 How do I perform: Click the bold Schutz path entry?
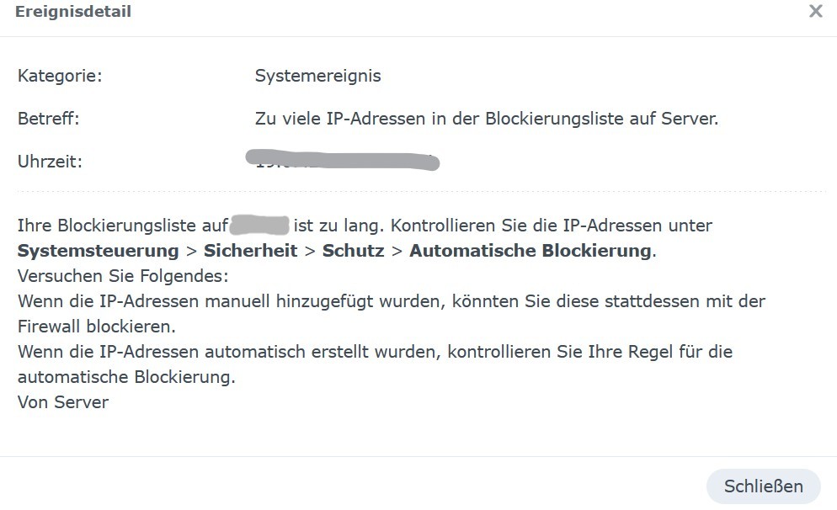pyautogui.click(x=354, y=251)
